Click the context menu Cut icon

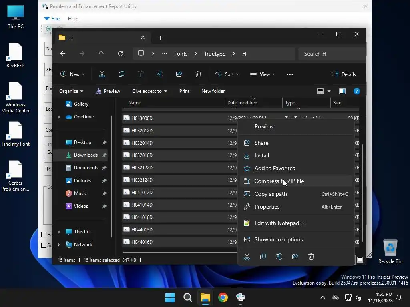[247, 257]
